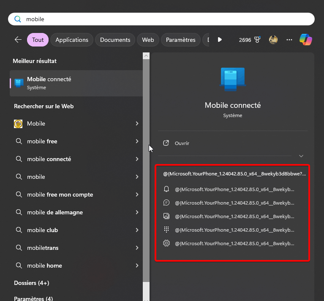
Task: Click Mobile connecté small app icon
Action: tap(19, 83)
